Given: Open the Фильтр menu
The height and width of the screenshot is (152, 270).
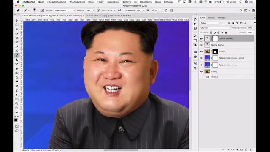Looking at the screenshot, I should point(127,2).
